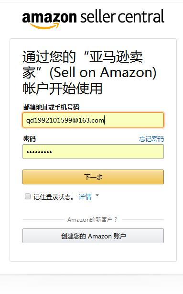Viewport: 183px width, 294px height.
Task: Expand the arrow beside 详情
Action: click(x=97, y=195)
